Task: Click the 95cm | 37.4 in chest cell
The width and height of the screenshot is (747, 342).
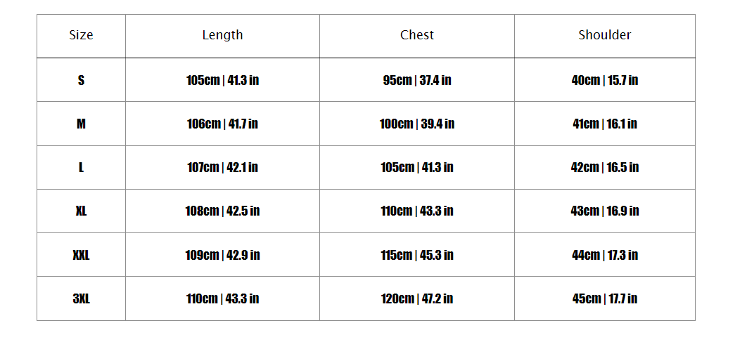Action: pyautogui.click(x=417, y=80)
